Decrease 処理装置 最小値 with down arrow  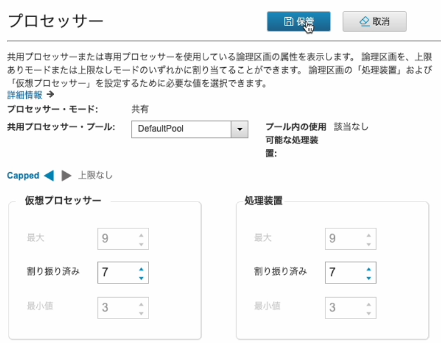tap(369, 313)
